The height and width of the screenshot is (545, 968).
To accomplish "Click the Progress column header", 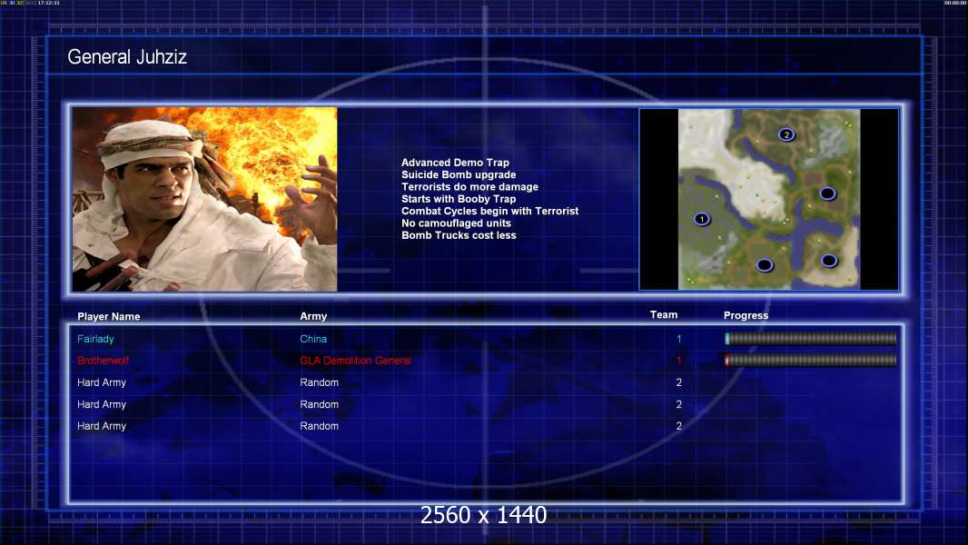I will pyautogui.click(x=746, y=315).
